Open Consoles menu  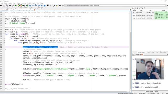tap(24, 3)
